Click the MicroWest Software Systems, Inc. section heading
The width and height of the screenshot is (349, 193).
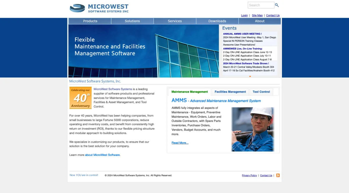tap(95, 81)
